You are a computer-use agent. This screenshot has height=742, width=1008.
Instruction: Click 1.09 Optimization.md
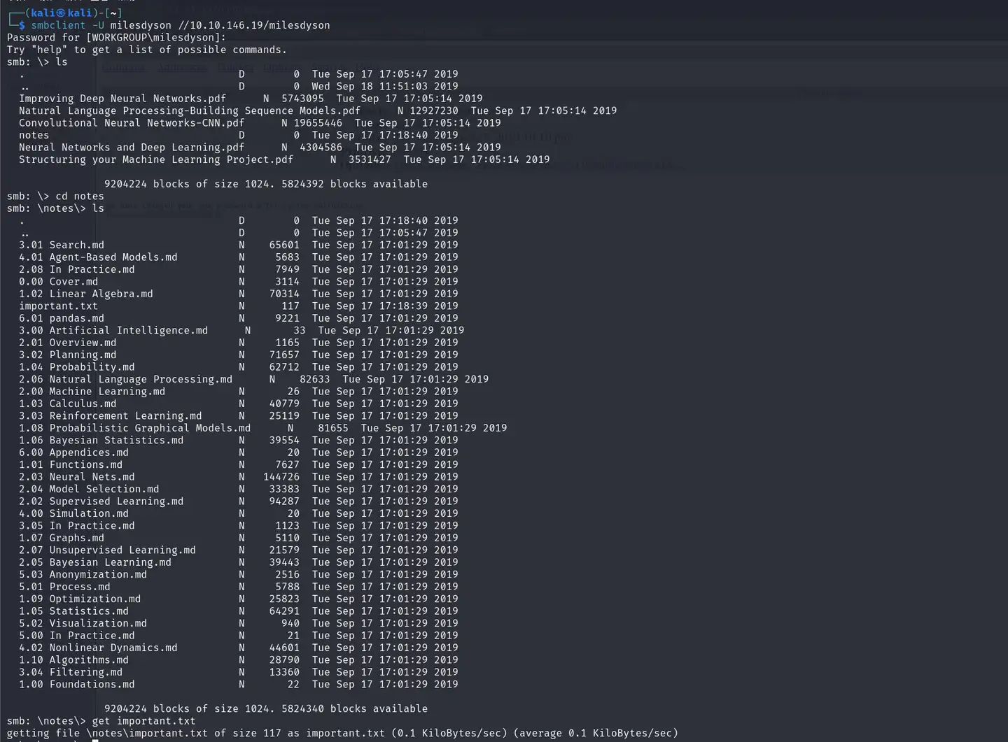(80, 599)
